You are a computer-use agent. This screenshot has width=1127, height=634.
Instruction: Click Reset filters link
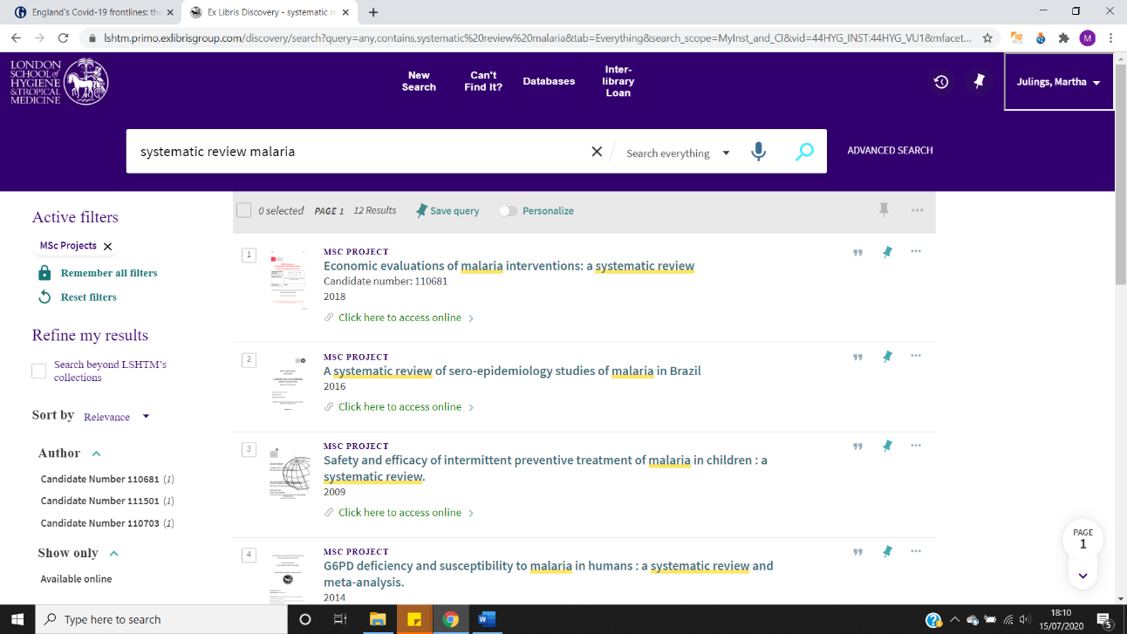[x=88, y=297]
